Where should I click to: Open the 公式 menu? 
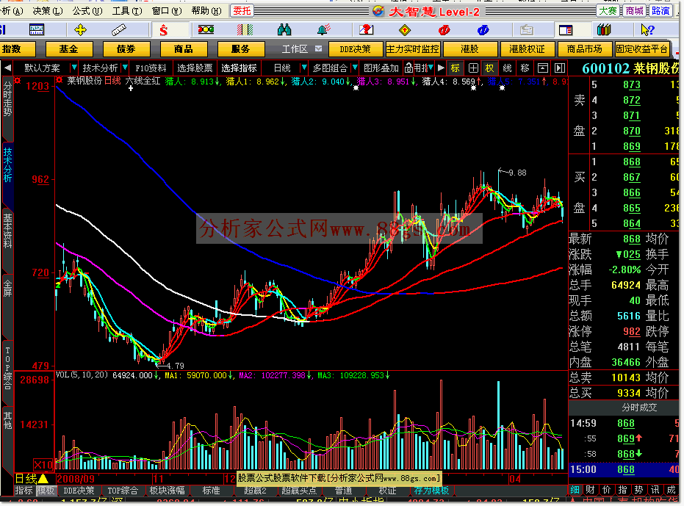coord(87,11)
